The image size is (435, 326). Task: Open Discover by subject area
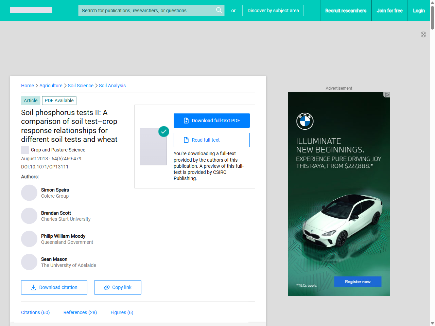tap(273, 11)
